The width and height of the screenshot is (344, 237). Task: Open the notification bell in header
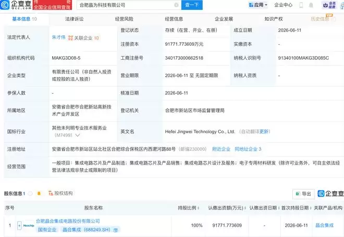click(x=311, y=5)
